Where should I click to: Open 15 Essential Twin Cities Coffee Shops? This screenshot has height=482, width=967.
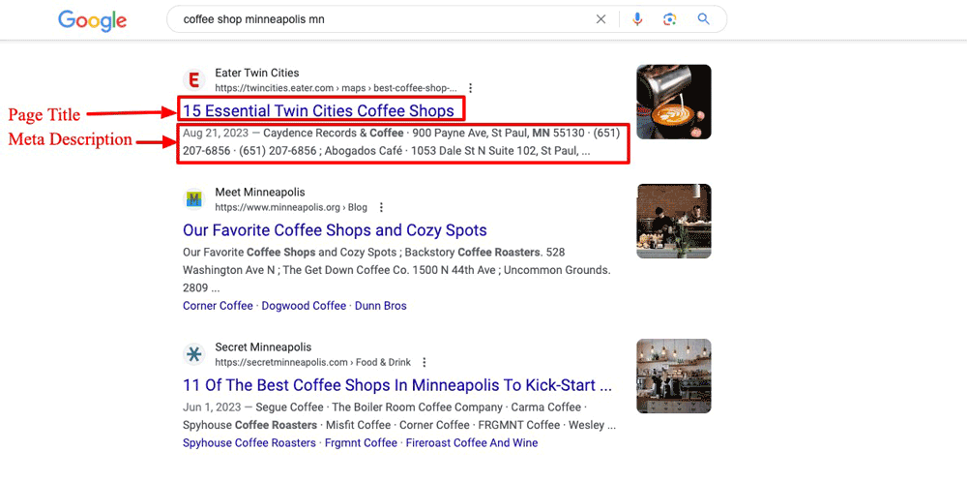[x=319, y=111]
